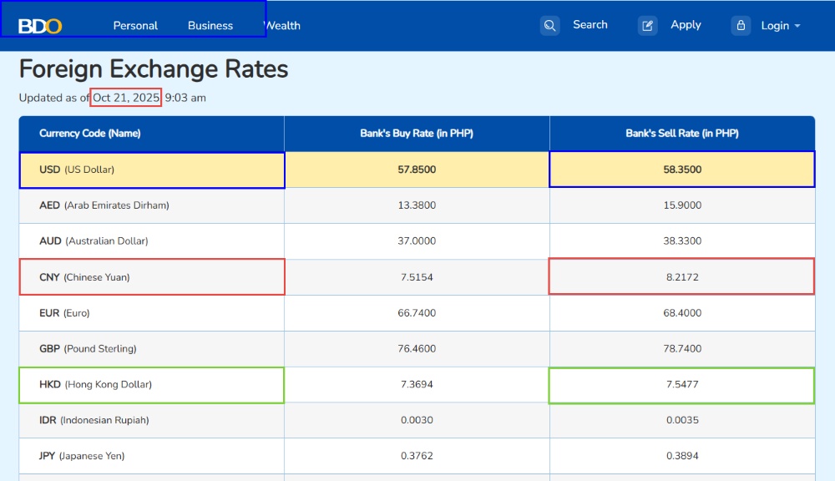
Task: Click the CNY sell rate 8.2172
Action: [682, 277]
